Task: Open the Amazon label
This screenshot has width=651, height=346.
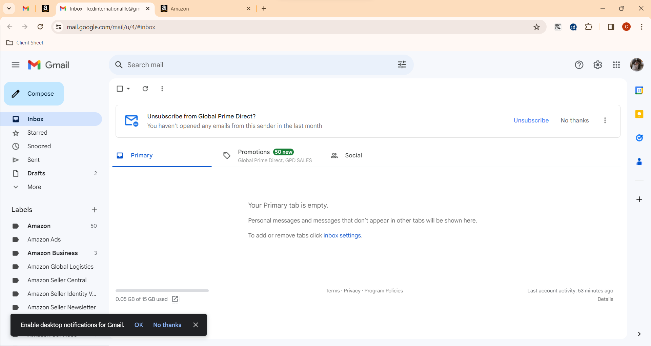Action: tap(51, 226)
